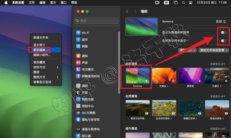Open the 显示 menu
Image resolution: width=231 pixels, height=138 pixels.
point(53,2)
